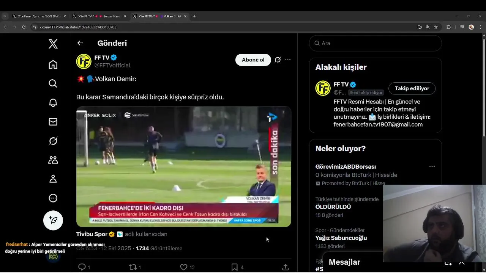
Task: Open Notifications bell icon
Action: (53, 103)
